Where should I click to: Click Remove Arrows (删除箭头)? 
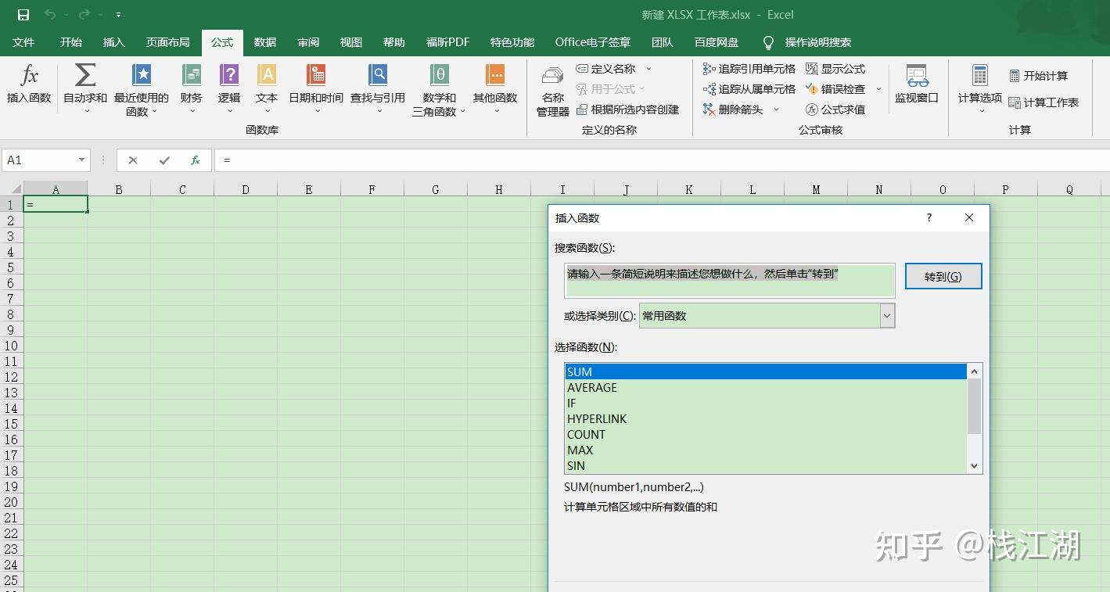click(733, 109)
